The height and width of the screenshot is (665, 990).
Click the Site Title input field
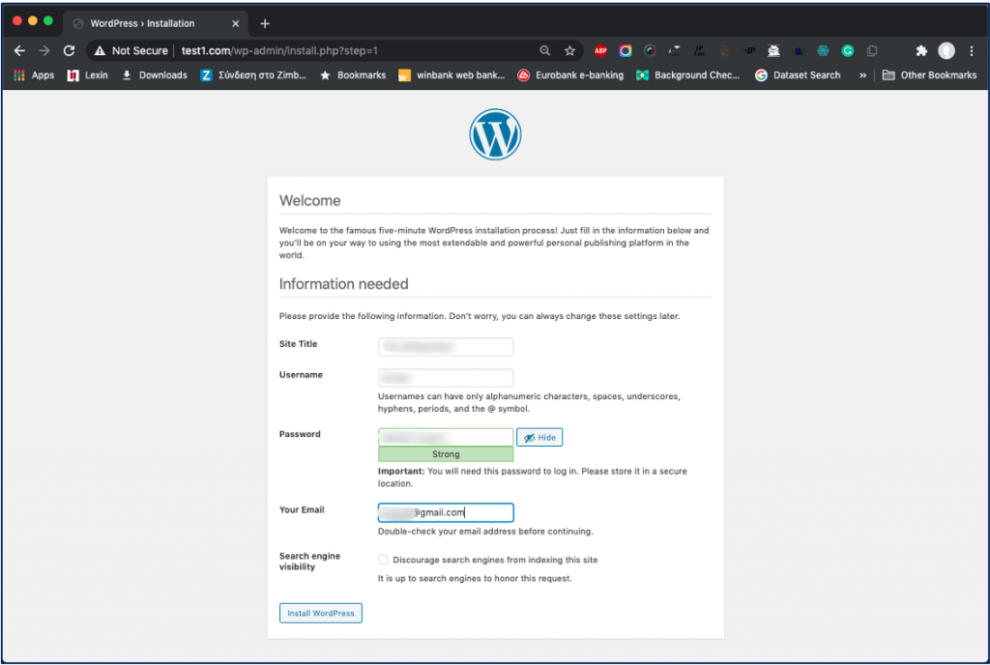(446, 346)
